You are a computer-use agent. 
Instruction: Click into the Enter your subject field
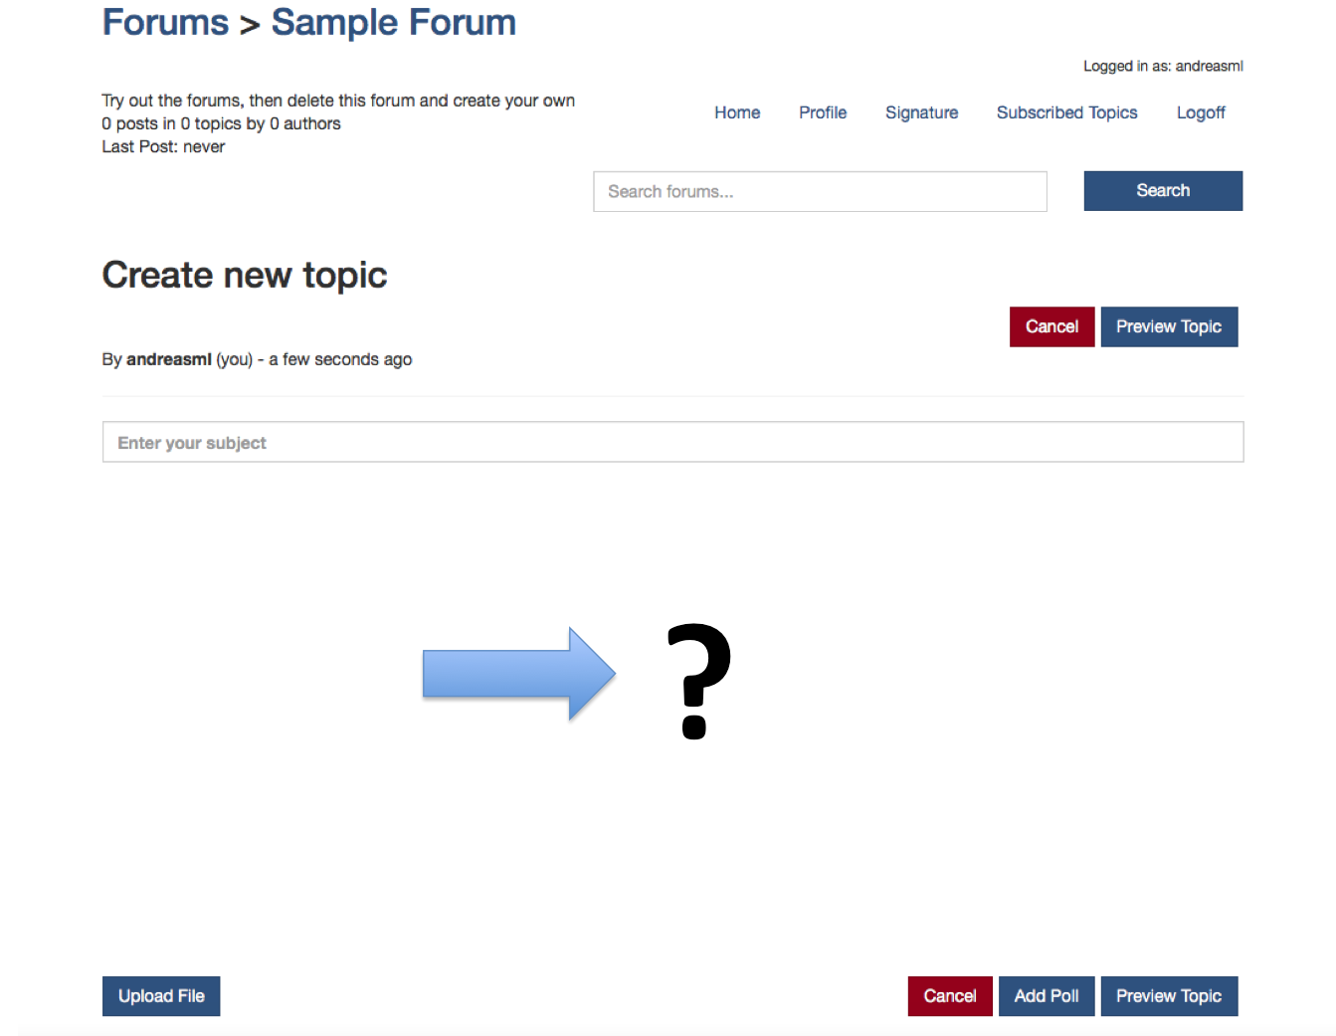[672, 442]
